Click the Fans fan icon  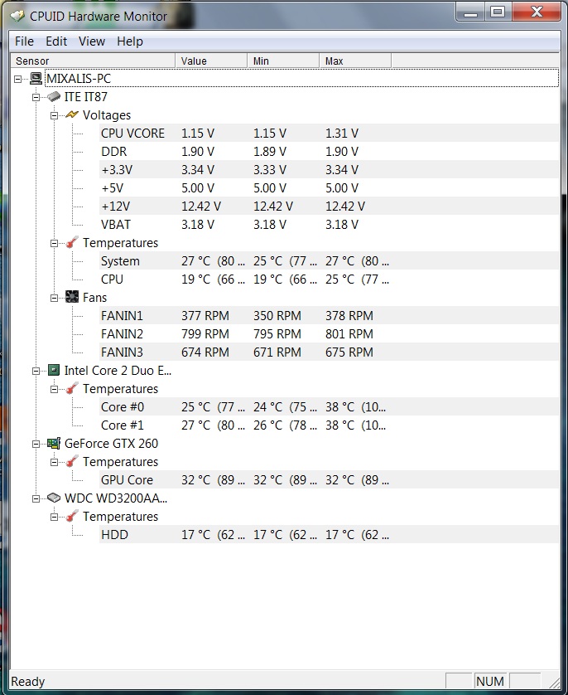(72, 297)
